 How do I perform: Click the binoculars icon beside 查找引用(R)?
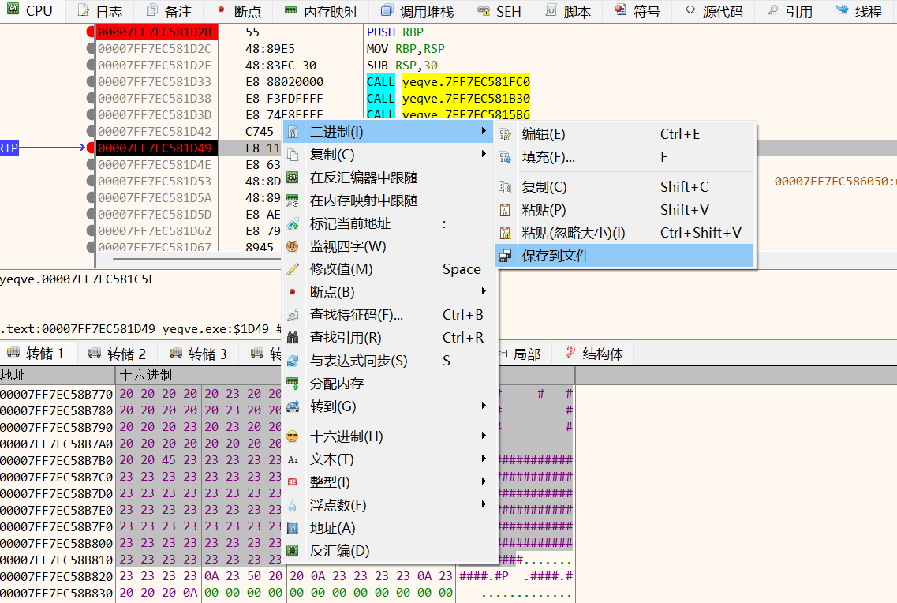pos(293,338)
